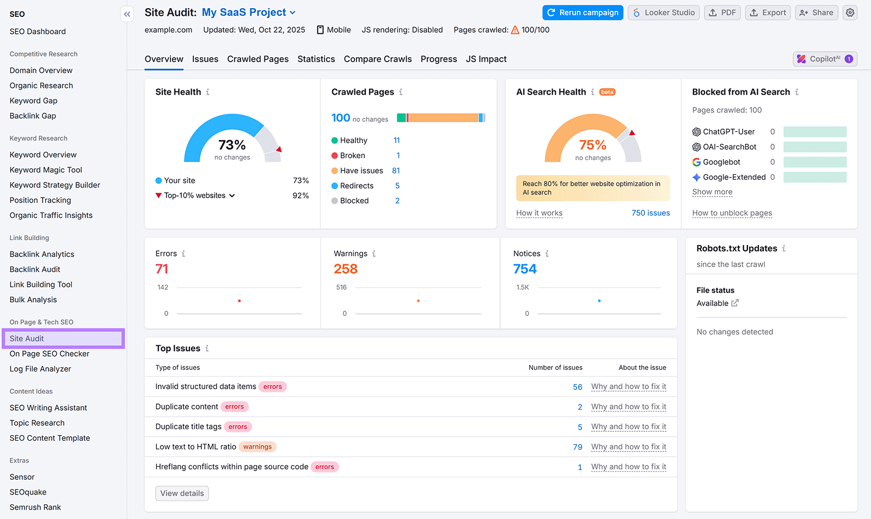Screen dimensions: 871x519
Task: Open robots.txt via the external link icon
Action: point(735,303)
